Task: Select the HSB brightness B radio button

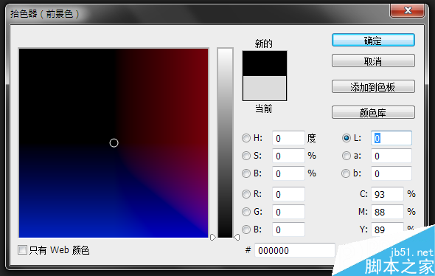Action: pyautogui.click(x=246, y=173)
